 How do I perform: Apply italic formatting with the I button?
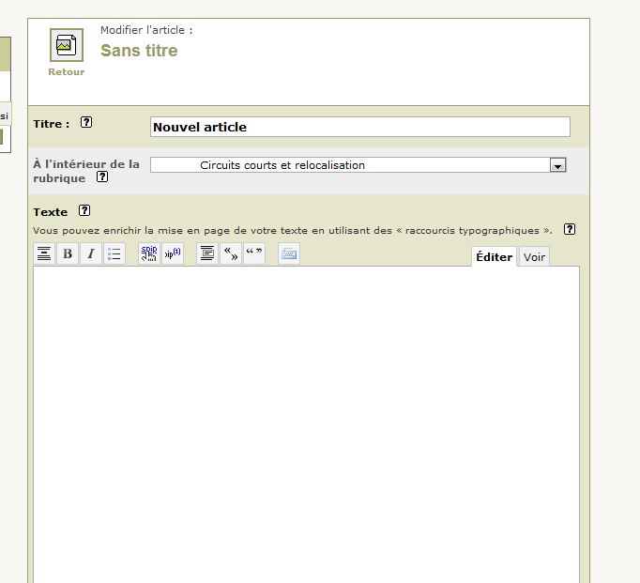click(91, 253)
